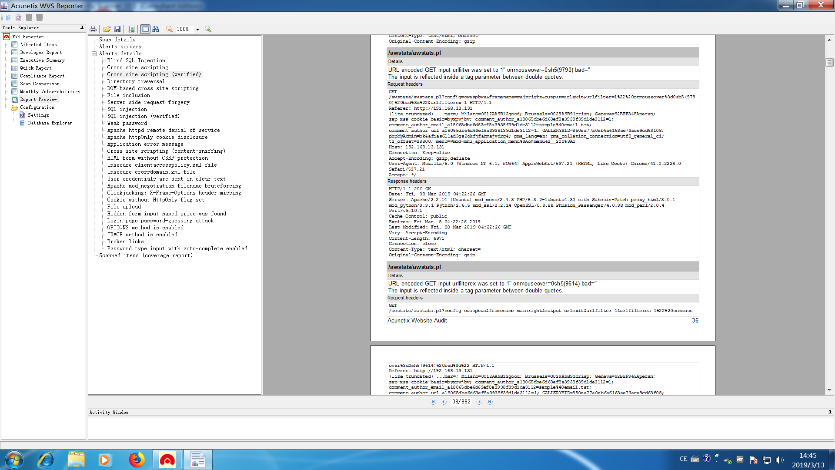Pin the Activity Window panel
The height and width of the screenshot is (470, 835).
point(830,412)
